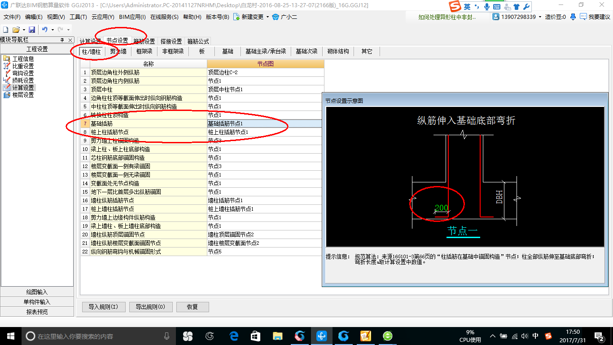
Task: Open the 版本号(B) menu
Action: click(217, 17)
